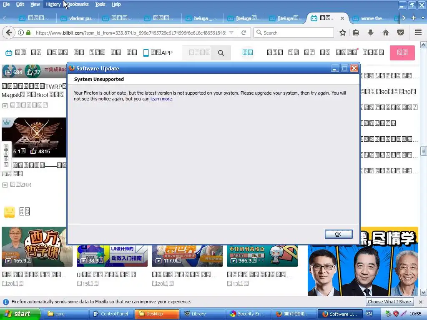This screenshot has height=320, width=427.
Task: Show your bookmarks list icon
Action: [x=356, y=32]
